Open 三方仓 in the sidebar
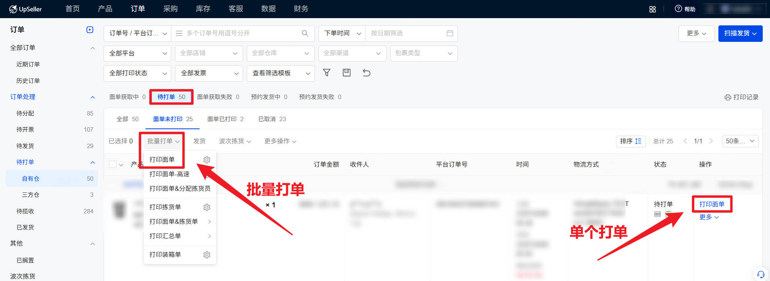Screen dimensions: 770x281 tap(31, 195)
